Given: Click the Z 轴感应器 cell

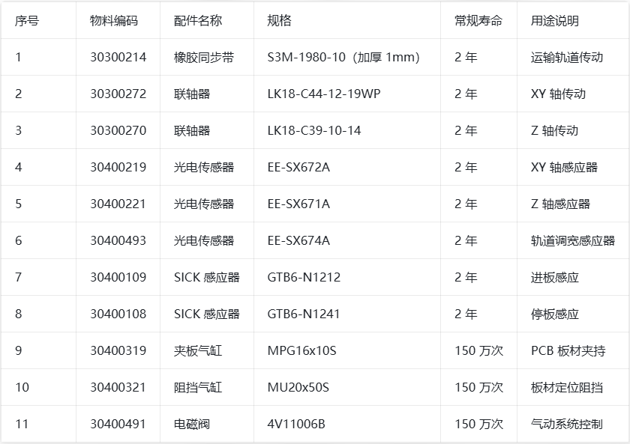Looking at the screenshot, I should point(560,204).
